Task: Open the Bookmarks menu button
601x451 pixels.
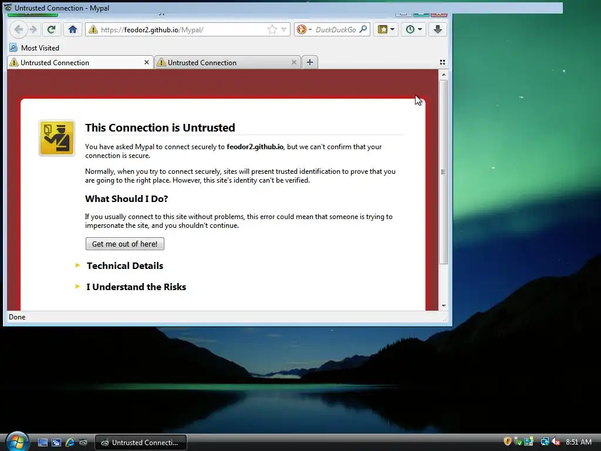Action: point(386,29)
